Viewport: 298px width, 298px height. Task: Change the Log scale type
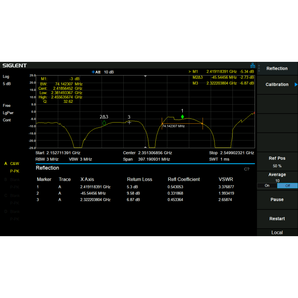(x=6, y=76)
